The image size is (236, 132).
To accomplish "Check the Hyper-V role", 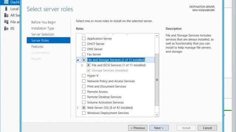I will click(x=84, y=76).
